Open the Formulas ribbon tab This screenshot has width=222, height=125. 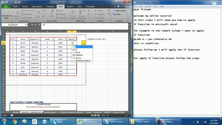(50, 7)
